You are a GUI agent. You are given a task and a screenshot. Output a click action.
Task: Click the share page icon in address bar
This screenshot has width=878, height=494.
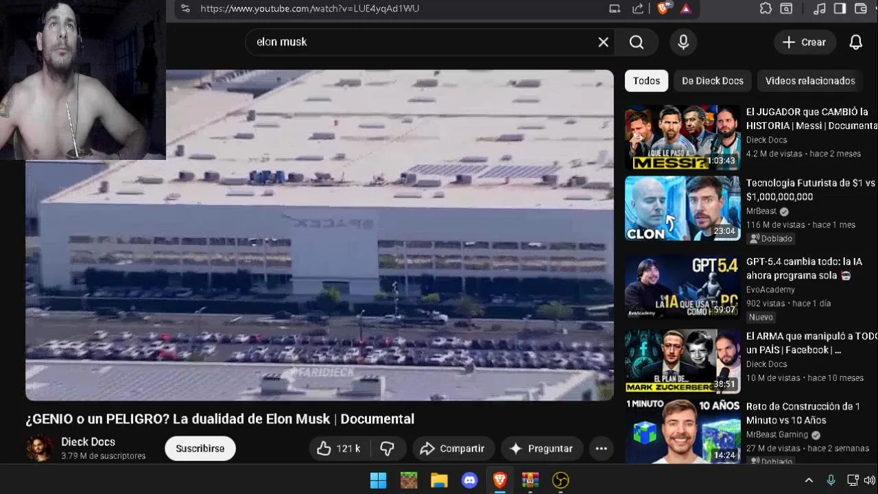click(638, 8)
